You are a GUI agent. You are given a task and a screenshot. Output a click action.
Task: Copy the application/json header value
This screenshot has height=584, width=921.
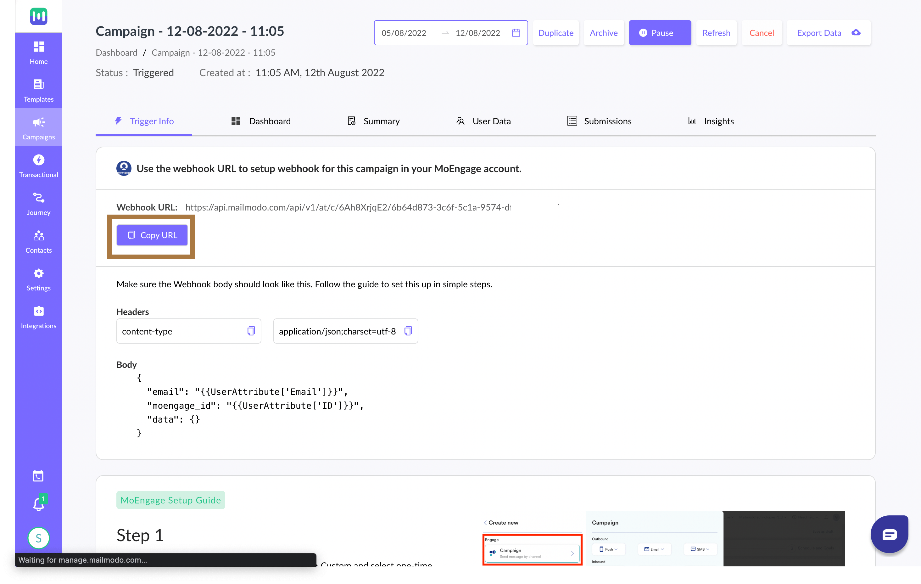click(408, 331)
